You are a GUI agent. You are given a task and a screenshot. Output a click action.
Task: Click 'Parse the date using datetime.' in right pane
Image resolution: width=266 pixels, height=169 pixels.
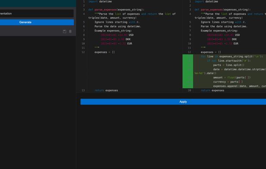[x=224, y=26]
